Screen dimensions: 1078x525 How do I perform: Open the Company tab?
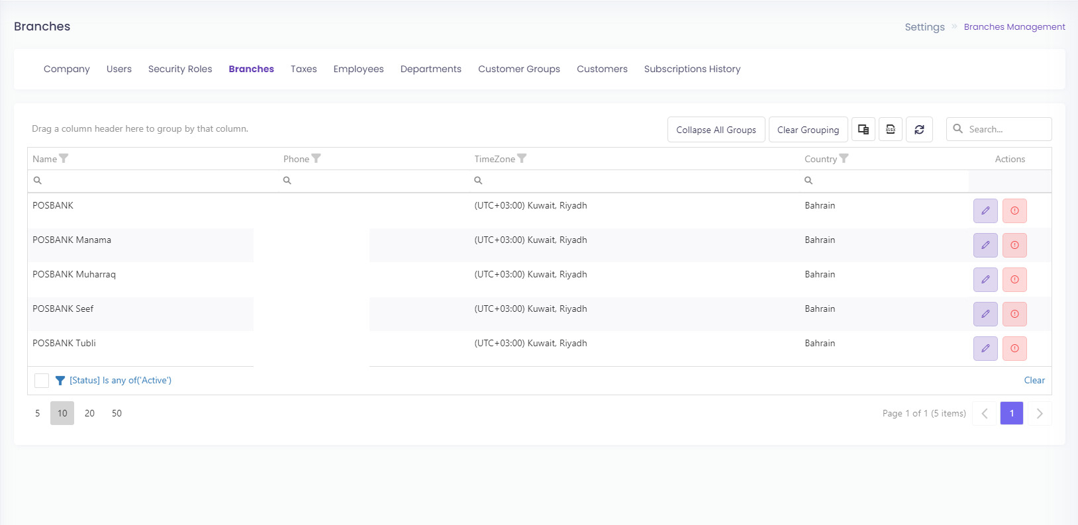67,69
